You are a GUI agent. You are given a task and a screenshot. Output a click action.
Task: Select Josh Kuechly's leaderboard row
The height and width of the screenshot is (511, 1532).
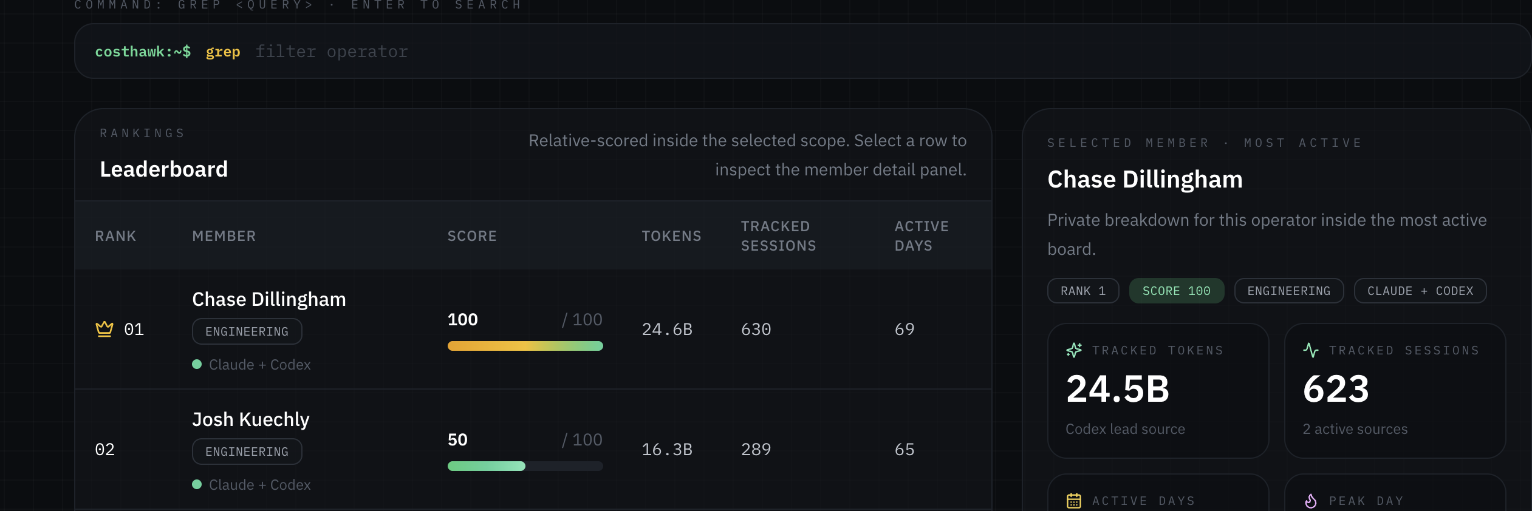pos(486,449)
